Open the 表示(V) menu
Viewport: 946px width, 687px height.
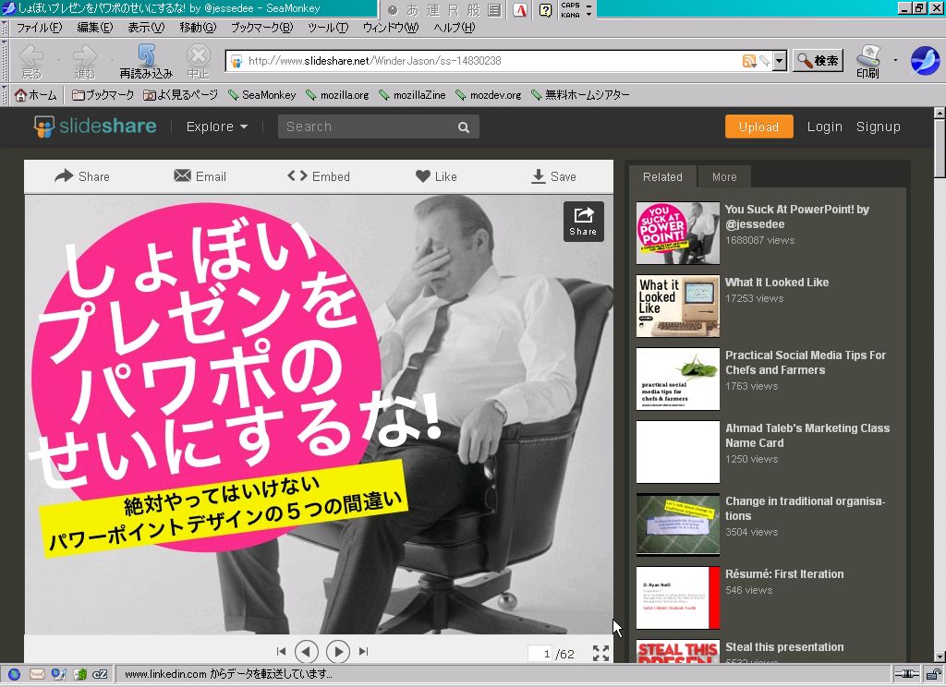(x=146, y=28)
